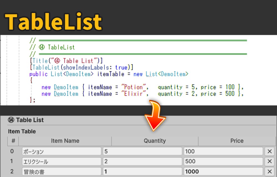Click the エリクシール item name field
This screenshot has width=277, height=177.
pos(61,161)
